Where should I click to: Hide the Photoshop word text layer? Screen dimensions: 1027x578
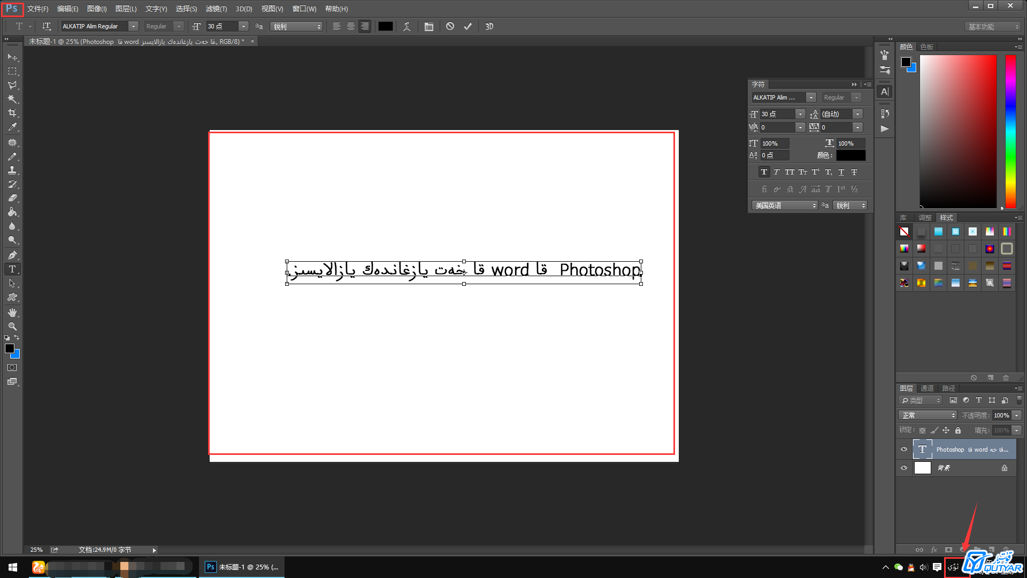coord(904,450)
